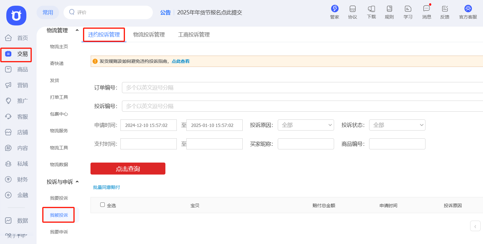Switch to 违约投诉管理 tab
Screen dimensions: 483x244
point(104,35)
